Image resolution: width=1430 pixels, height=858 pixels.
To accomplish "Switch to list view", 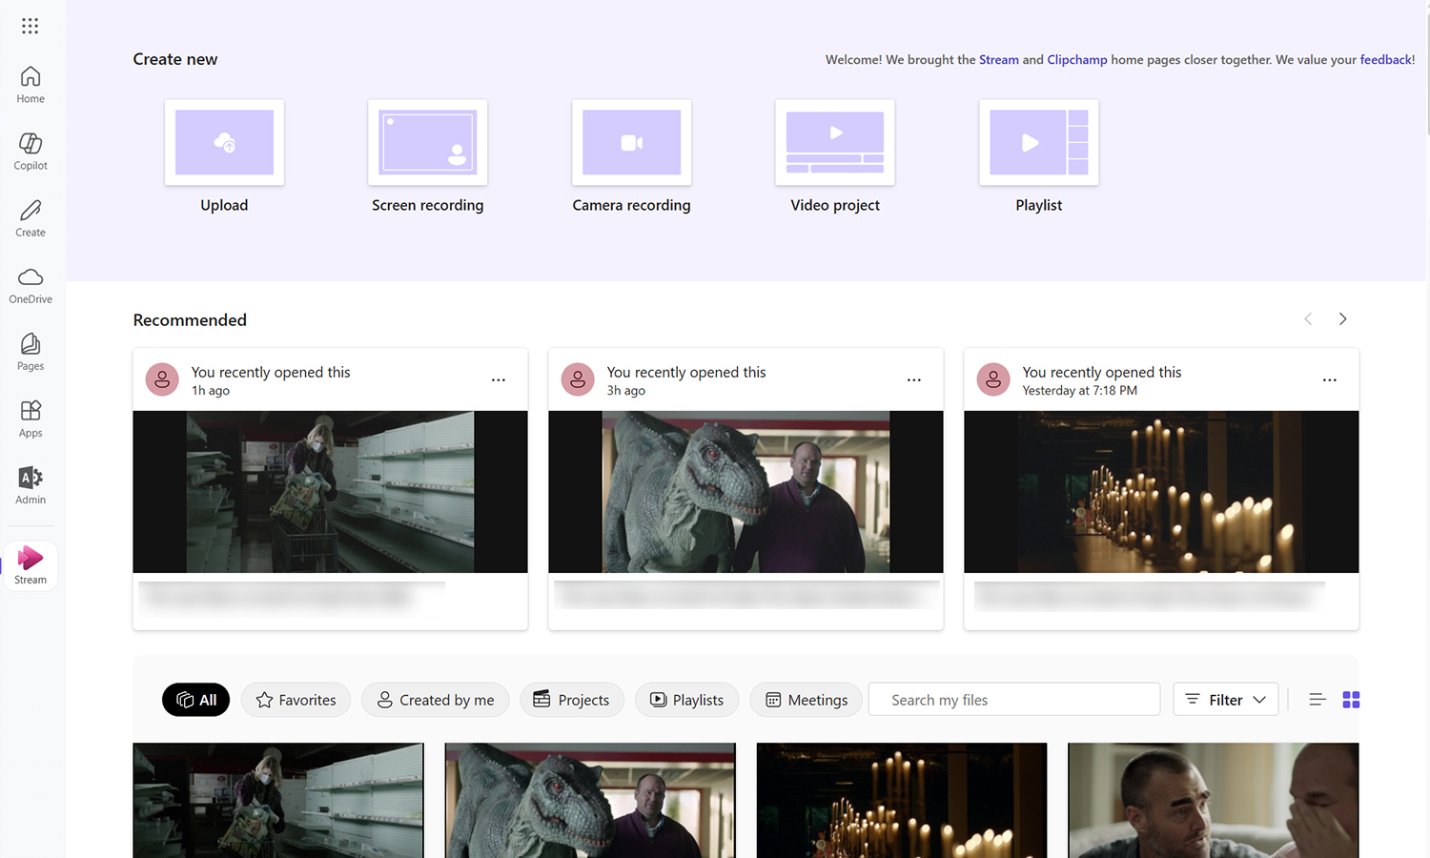I will (1318, 700).
